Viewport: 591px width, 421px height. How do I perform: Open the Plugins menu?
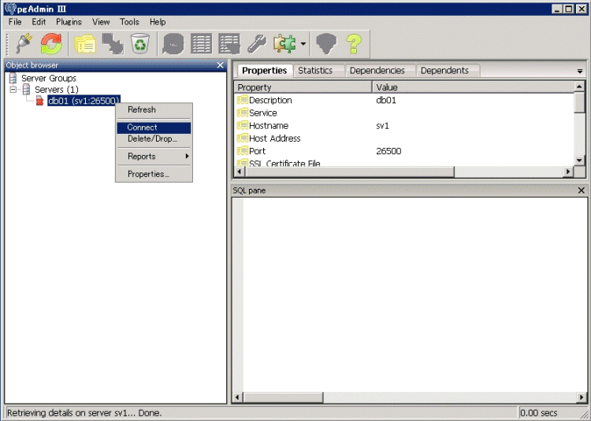(69, 22)
